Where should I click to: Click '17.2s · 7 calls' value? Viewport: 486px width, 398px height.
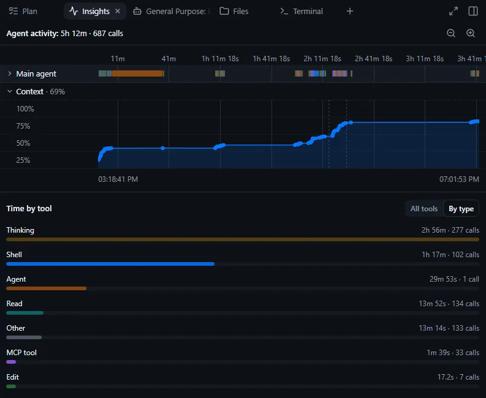tap(458, 377)
